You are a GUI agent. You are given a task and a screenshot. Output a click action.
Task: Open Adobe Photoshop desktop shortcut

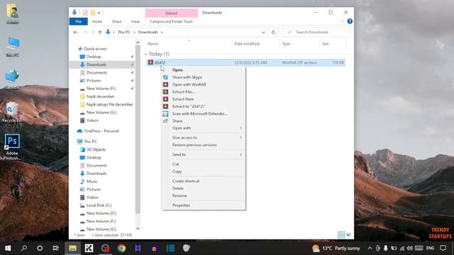12,147
